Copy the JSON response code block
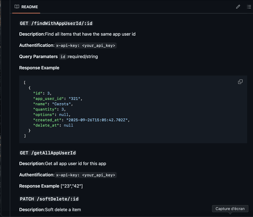Image resolution: width=253 pixels, height=217 pixels. pyautogui.click(x=240, y=82)
